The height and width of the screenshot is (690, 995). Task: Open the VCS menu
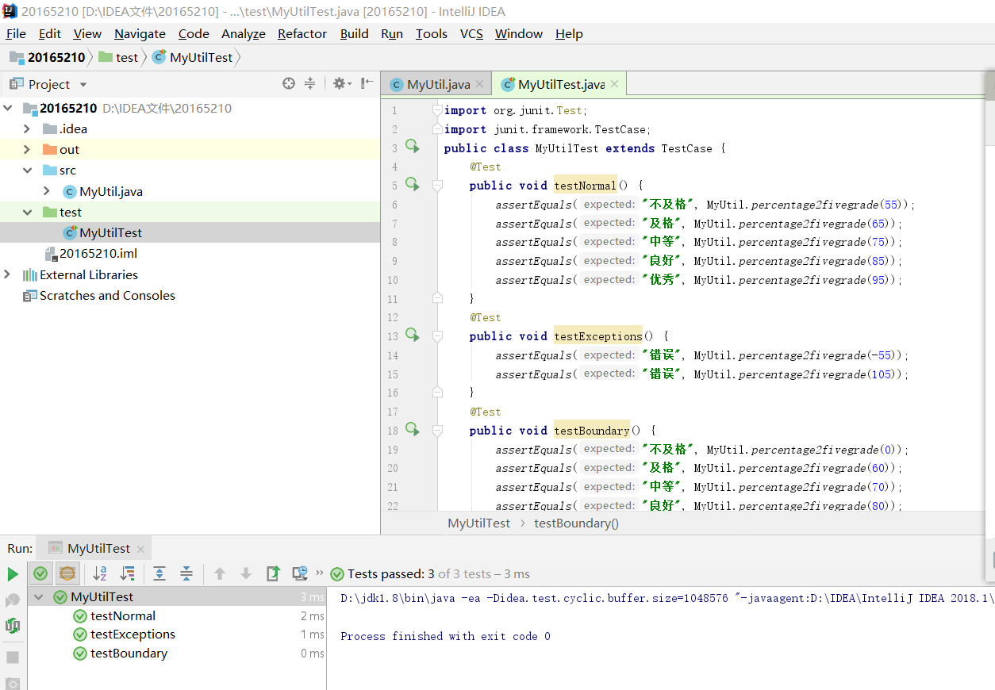click(x=471, y=33)
